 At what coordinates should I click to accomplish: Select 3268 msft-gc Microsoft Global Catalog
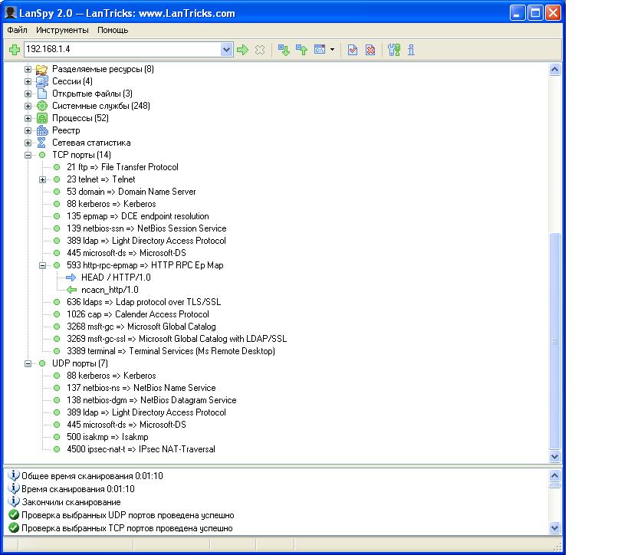141,327
